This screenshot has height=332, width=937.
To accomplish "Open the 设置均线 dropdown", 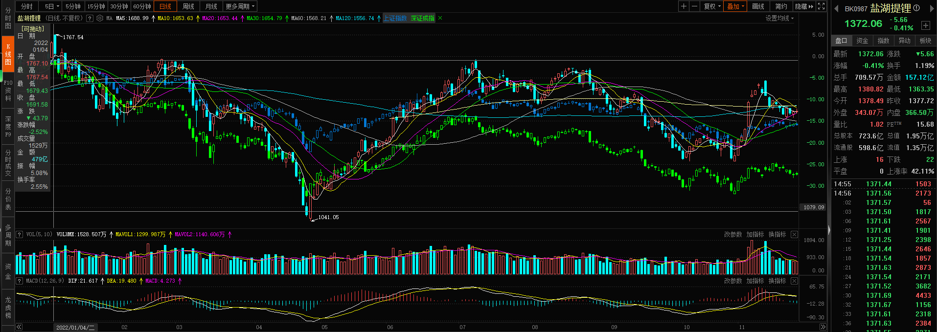I will pyautogui.click(x=779, y=18).
